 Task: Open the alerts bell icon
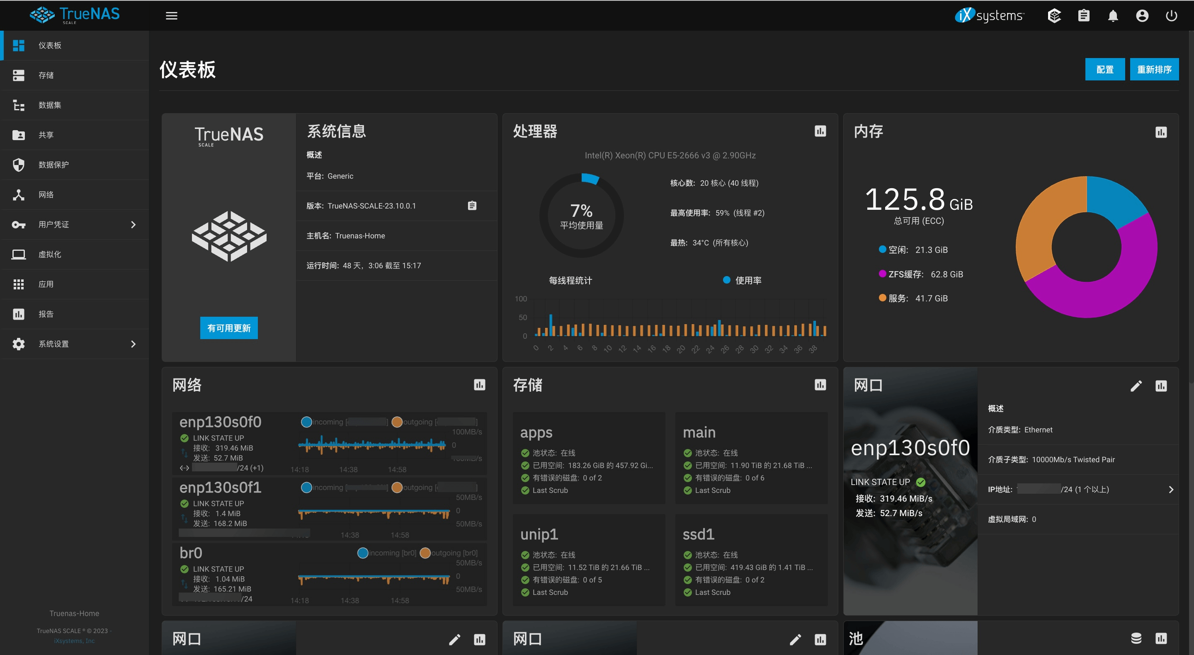coord(1112,16)
